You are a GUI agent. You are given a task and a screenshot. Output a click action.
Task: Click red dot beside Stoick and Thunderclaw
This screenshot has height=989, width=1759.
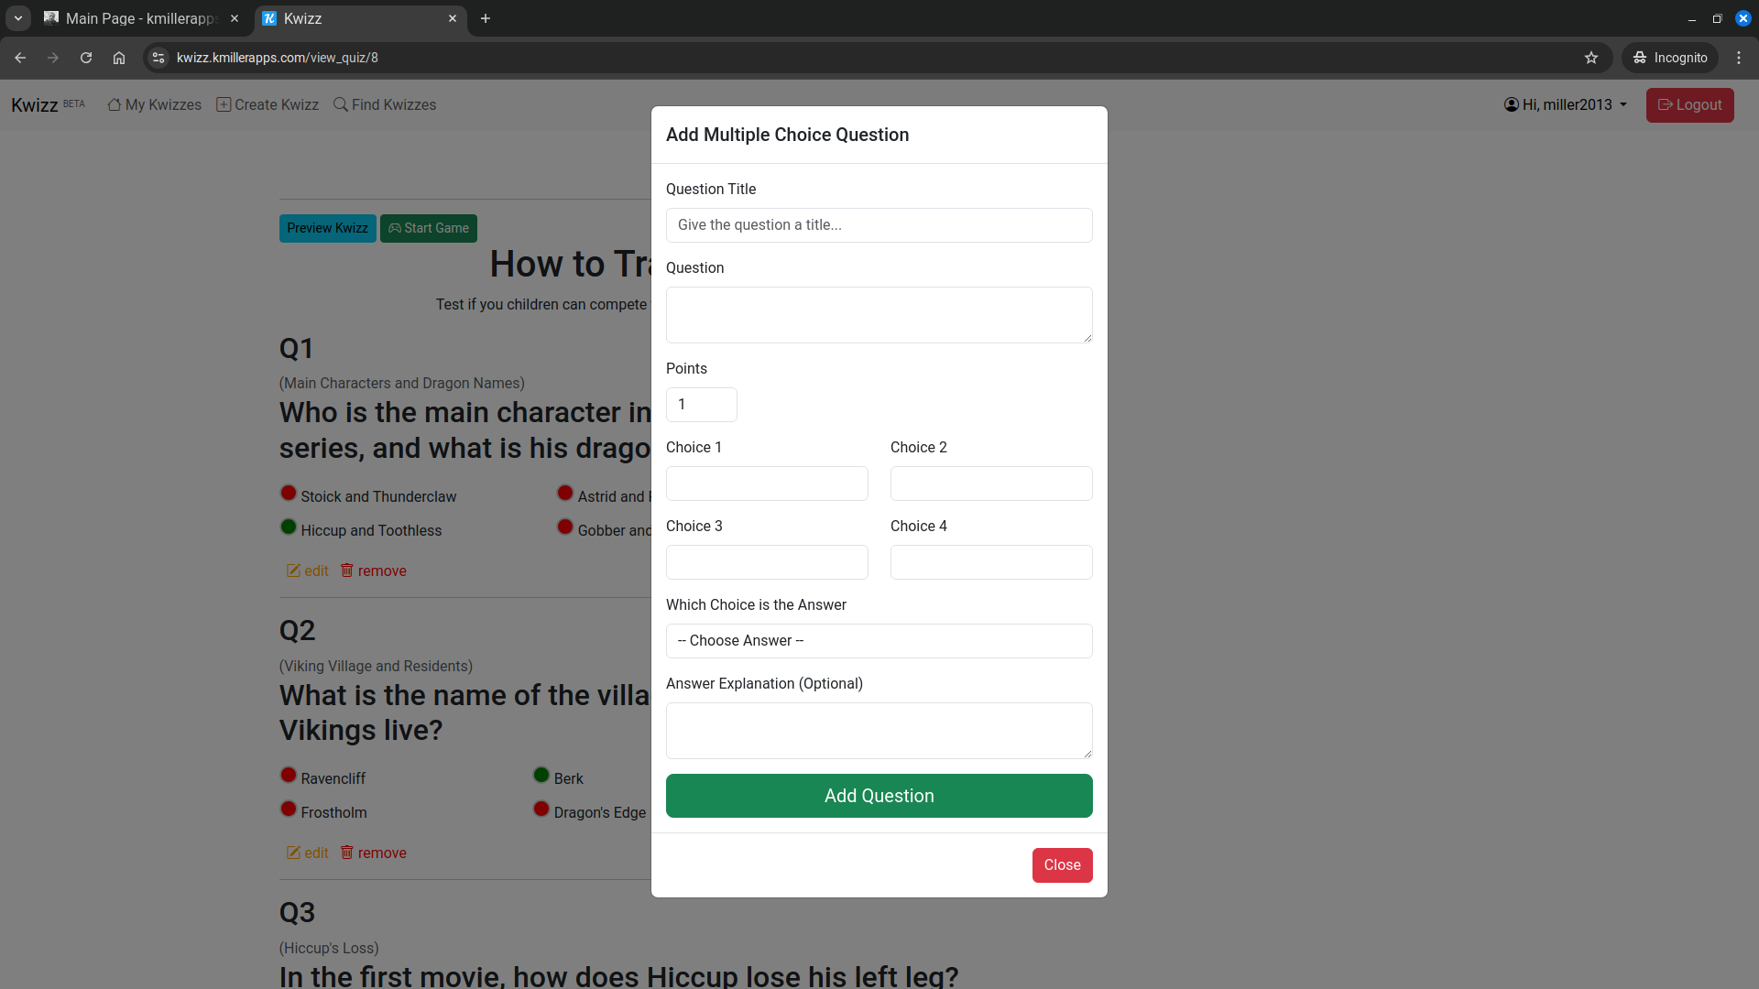(x=289, y=493)
